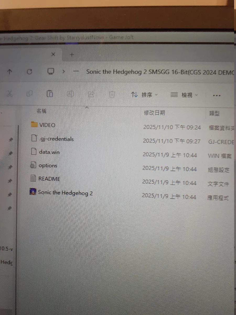Click the README document icon
This screenshot has height=315, width=236.
(x=33, y=178)
